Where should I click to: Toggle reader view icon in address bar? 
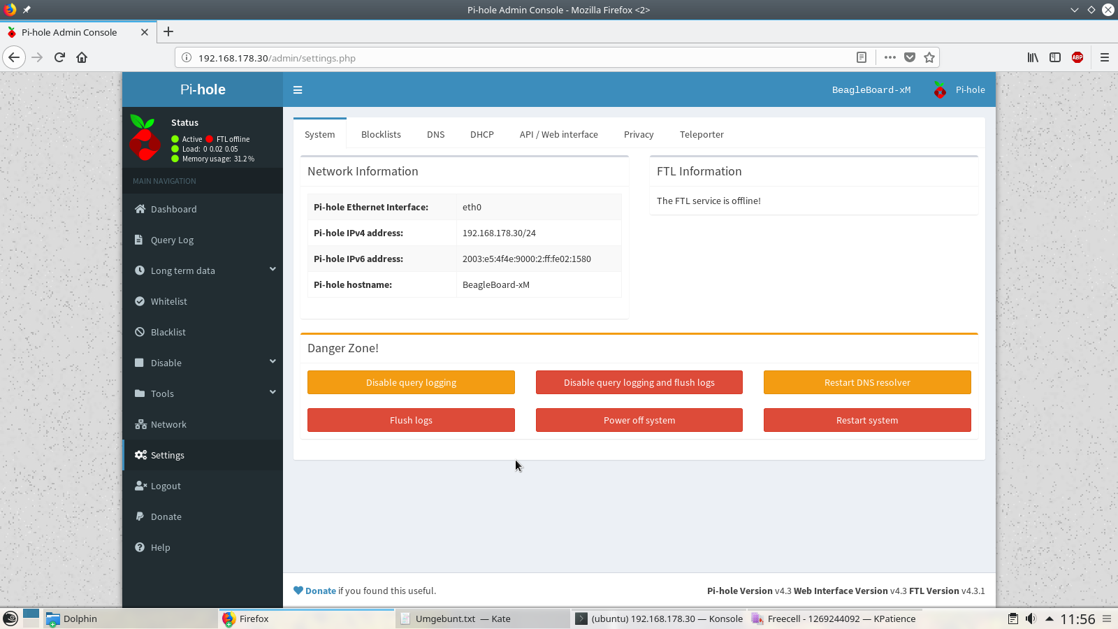click(x=862, y=57)
